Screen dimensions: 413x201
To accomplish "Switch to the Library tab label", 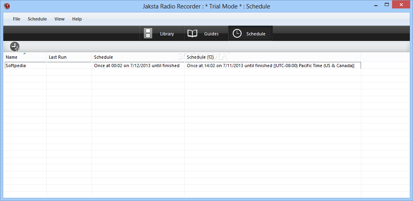I will pos(167,34).
